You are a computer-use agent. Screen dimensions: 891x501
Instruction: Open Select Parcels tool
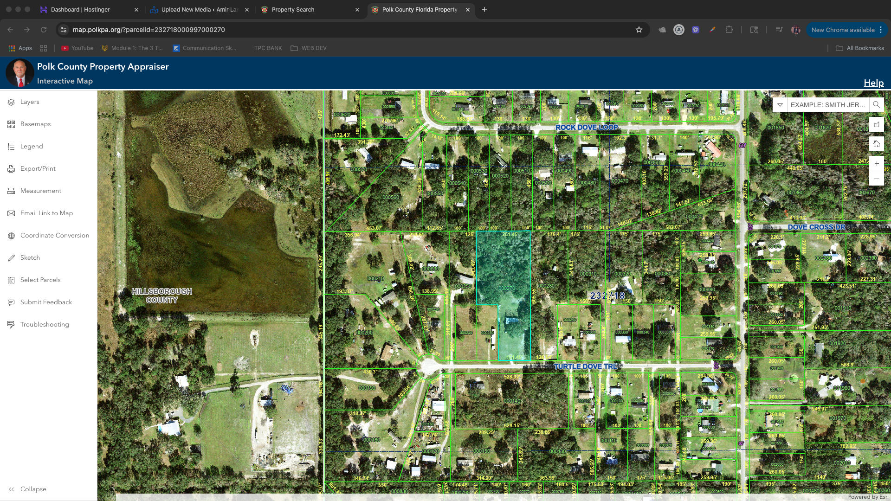pos(40,280)
